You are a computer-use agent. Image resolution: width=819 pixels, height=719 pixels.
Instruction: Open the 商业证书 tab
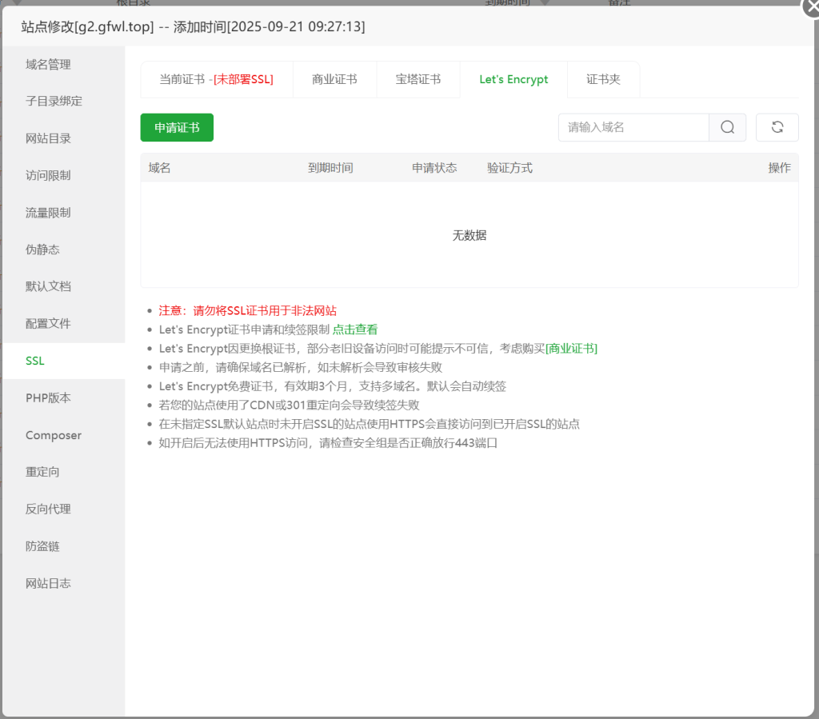tap(334, 79)
